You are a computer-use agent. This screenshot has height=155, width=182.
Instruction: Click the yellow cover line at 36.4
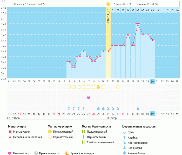click(x=39, y=51)
